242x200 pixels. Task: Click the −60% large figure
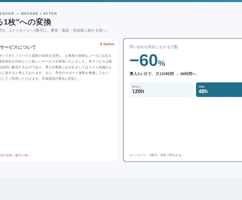(x=147, y=60)
